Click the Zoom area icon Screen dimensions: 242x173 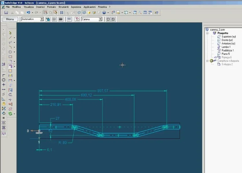(135, 13)
